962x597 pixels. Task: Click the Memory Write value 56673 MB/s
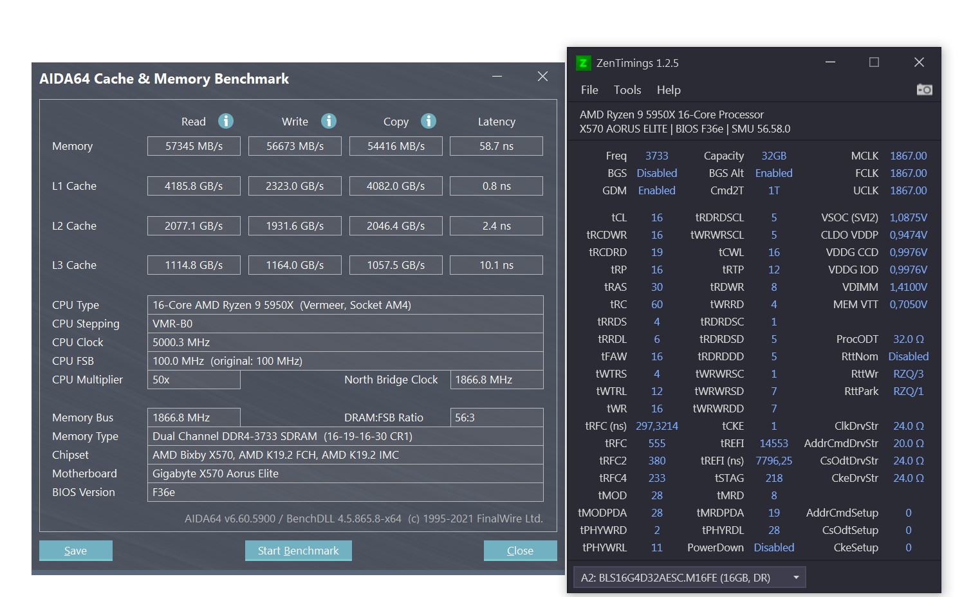tap(295, 146)
